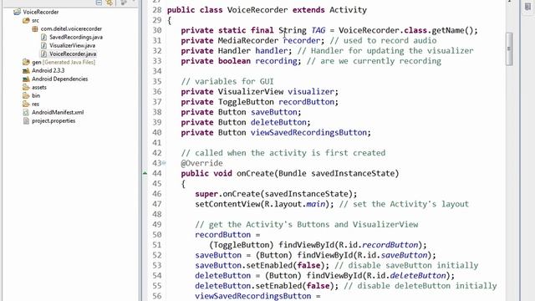Click saveButton.setEnabled on line 53

[243, 266]
